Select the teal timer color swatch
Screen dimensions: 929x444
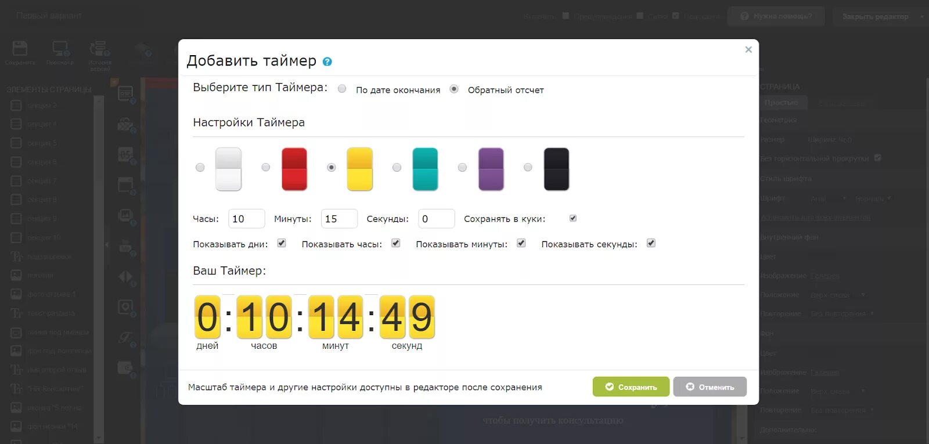pyautogui.click(x=425, y=169)
